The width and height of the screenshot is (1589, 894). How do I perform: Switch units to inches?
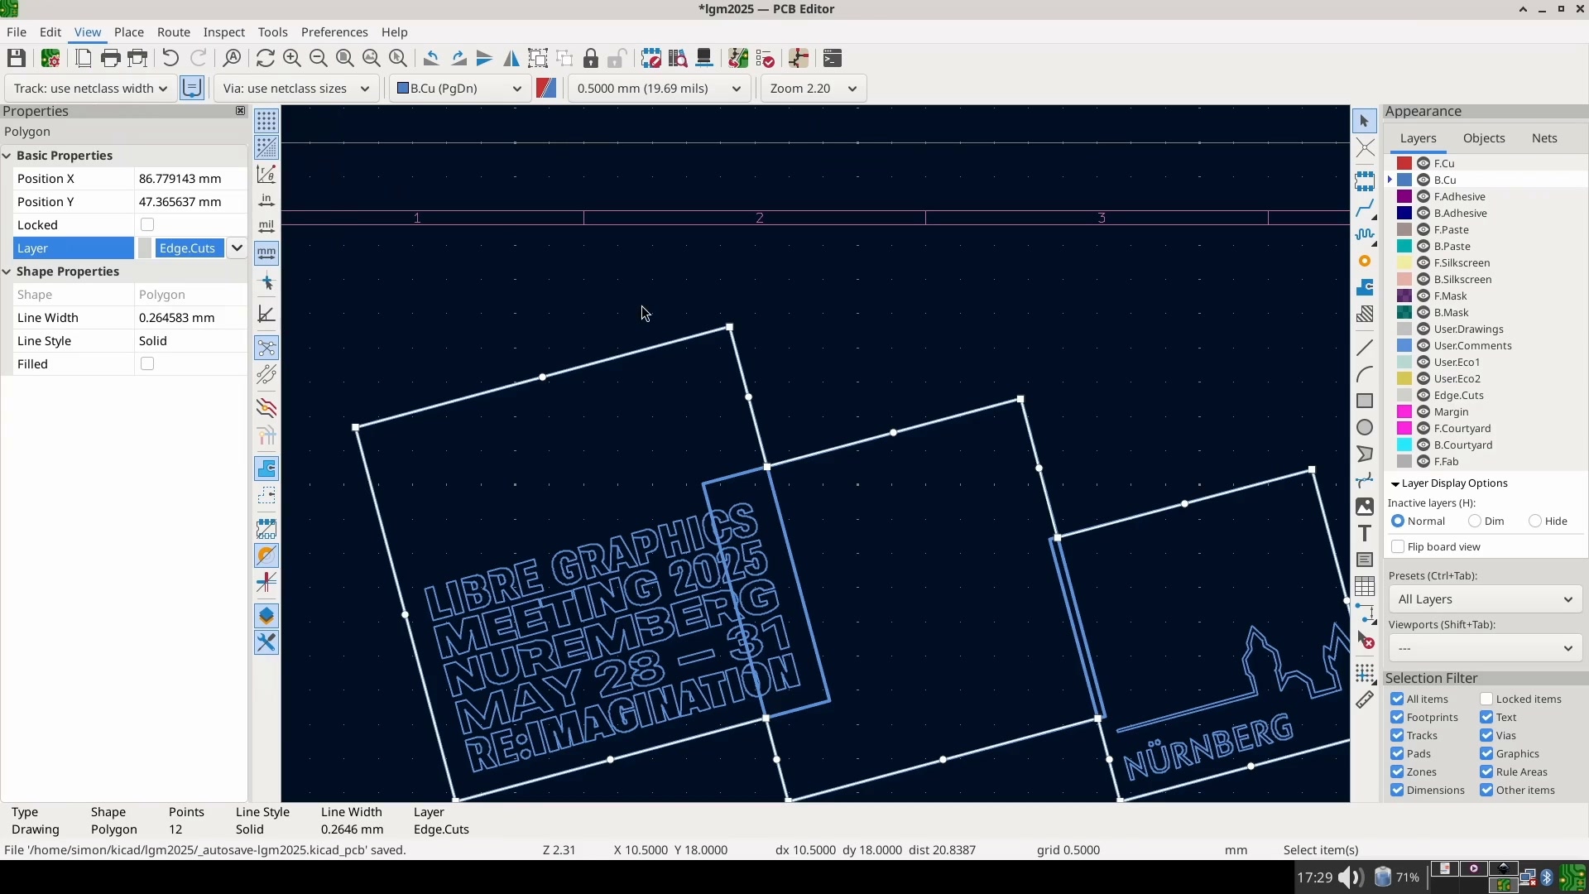[x=266, y=200]
